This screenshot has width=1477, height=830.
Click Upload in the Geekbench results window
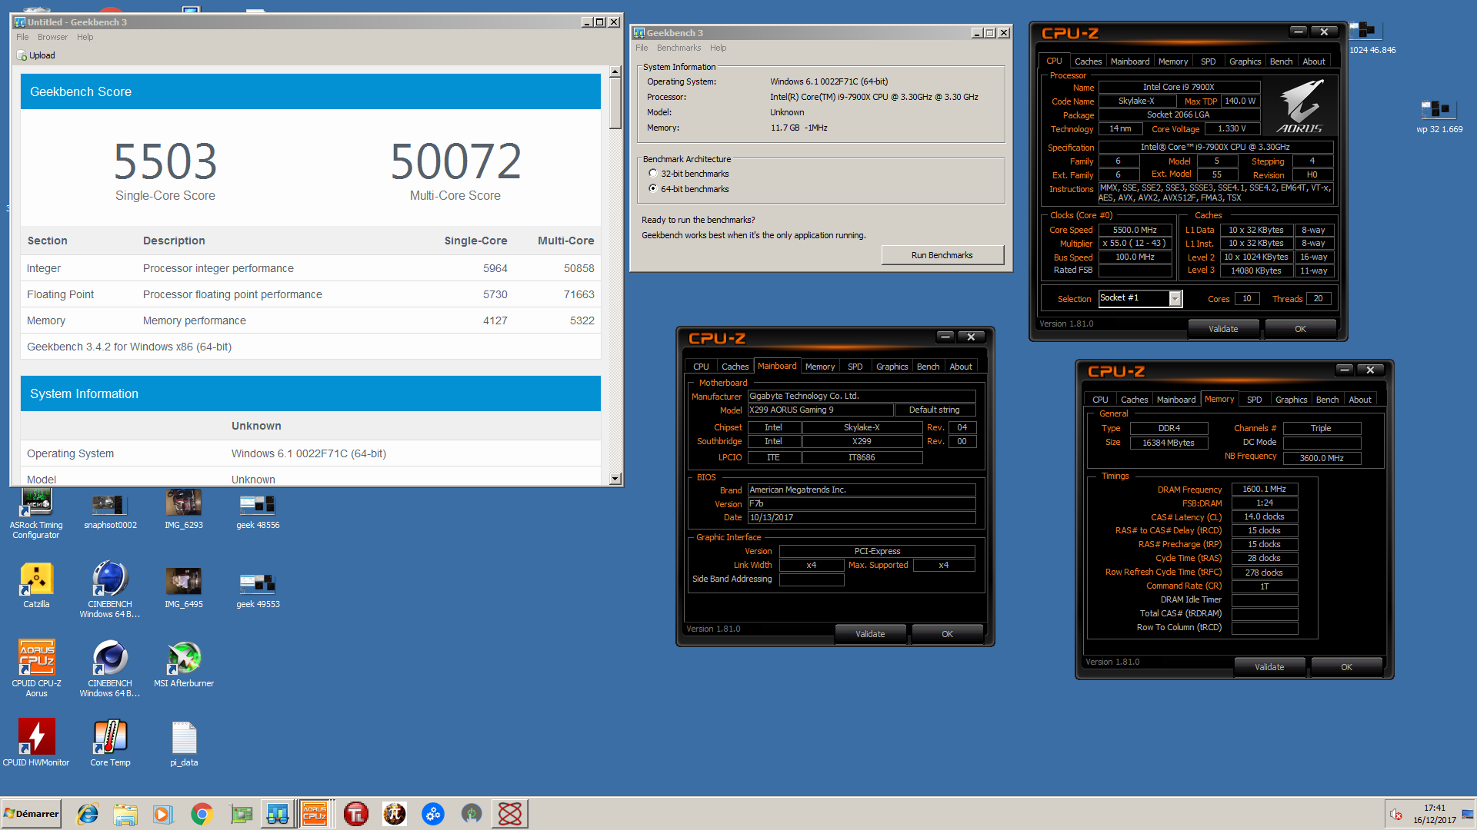point(36,55)
